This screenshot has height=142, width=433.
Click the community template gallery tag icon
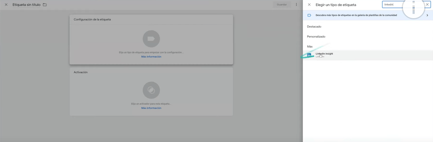pyautogui.click(x=309, y=15)
